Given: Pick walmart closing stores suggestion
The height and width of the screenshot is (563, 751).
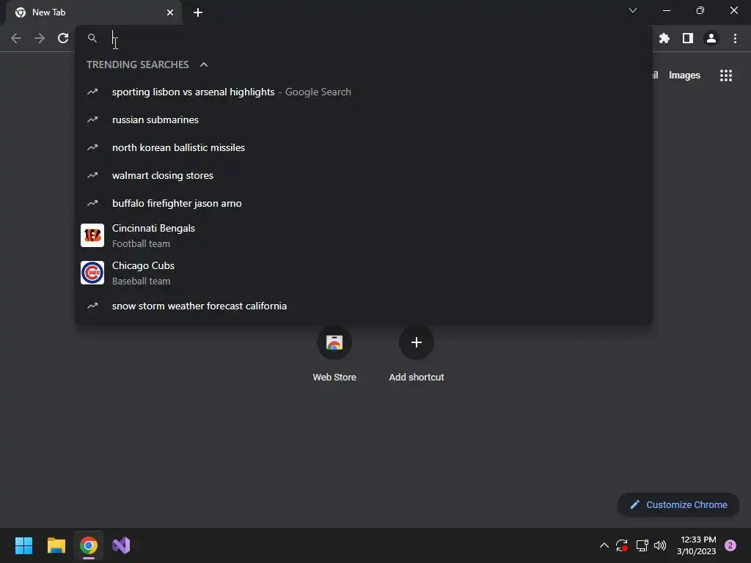Looking at the screenshot, I should click(364, 175).
